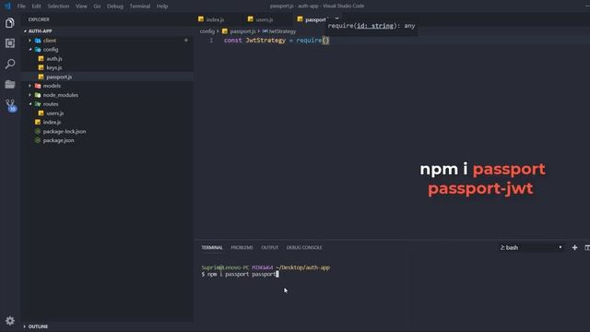590x332 pixels.
Task: Click the VS Code logo in the title bar
Action: pos(7,6)
